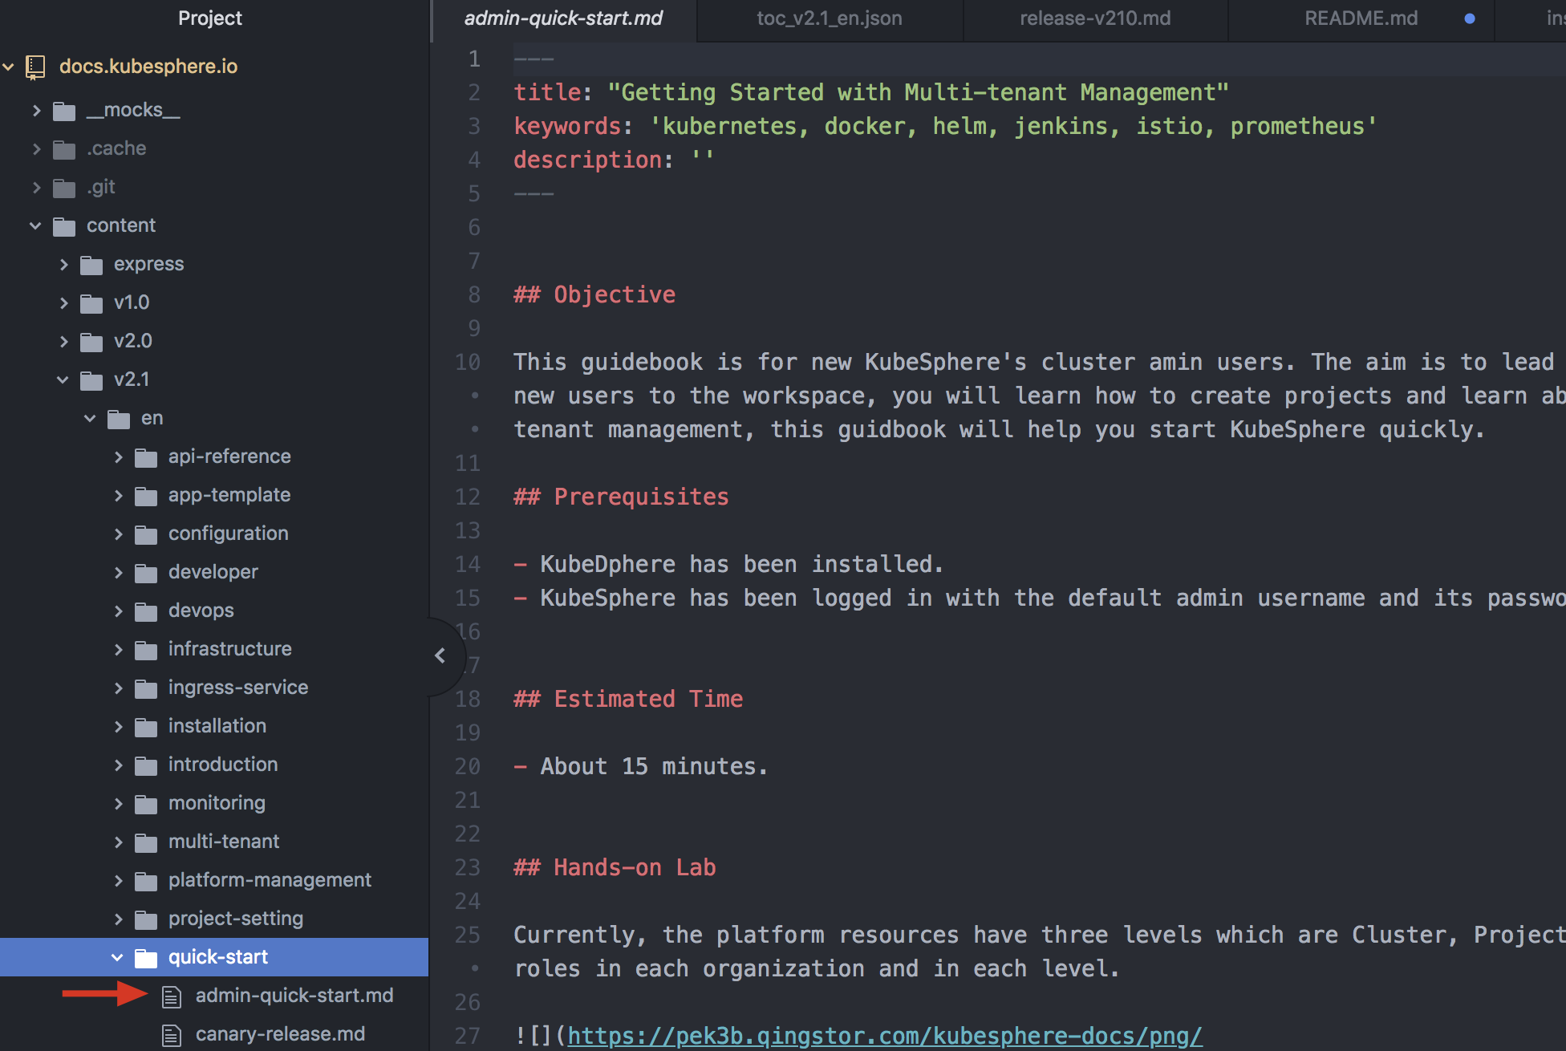
Task: Click the quick-start folder icon
Action: [146, 958]
